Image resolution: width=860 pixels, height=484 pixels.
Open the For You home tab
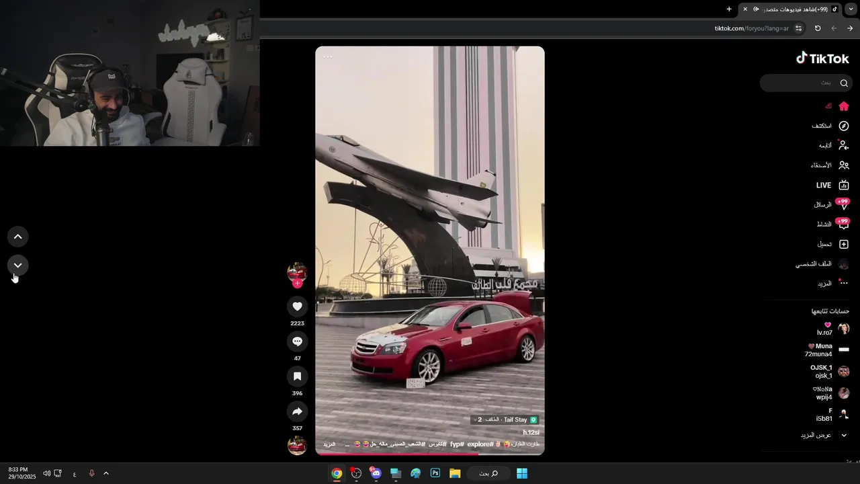(837, 106)
